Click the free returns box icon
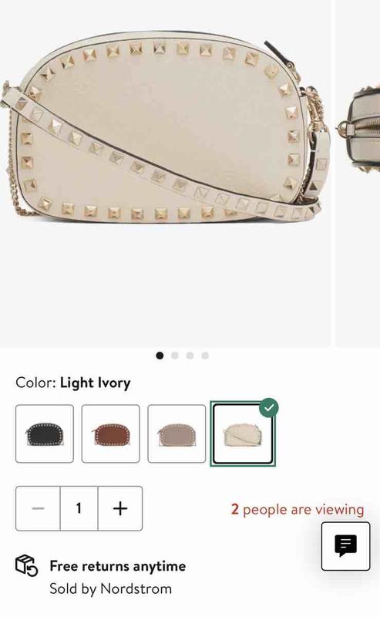This screenshot has height=617, width=380. click(x=26, y=566)
